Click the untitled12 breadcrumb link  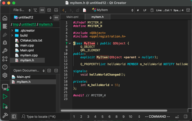pyautogui.click(x=29, y=24)
